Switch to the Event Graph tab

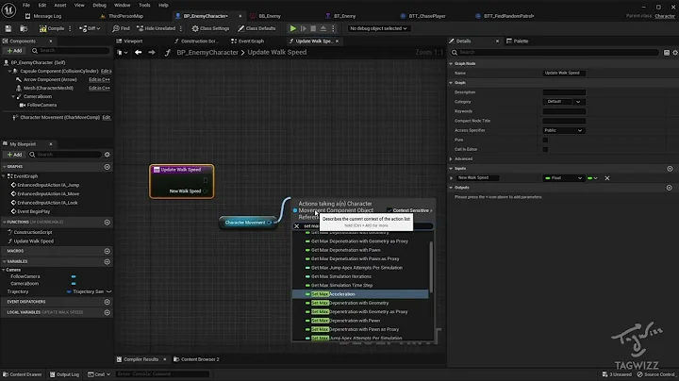[x=251, y=41]
